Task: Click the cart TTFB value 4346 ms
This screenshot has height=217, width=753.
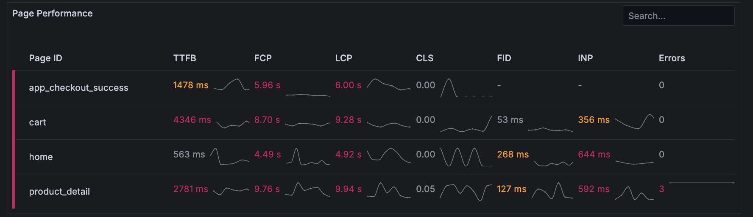Action: (x=192, y=120)
